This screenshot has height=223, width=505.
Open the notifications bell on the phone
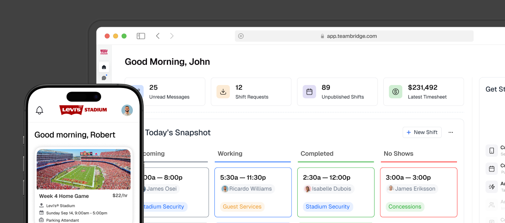tap(40, 110)
